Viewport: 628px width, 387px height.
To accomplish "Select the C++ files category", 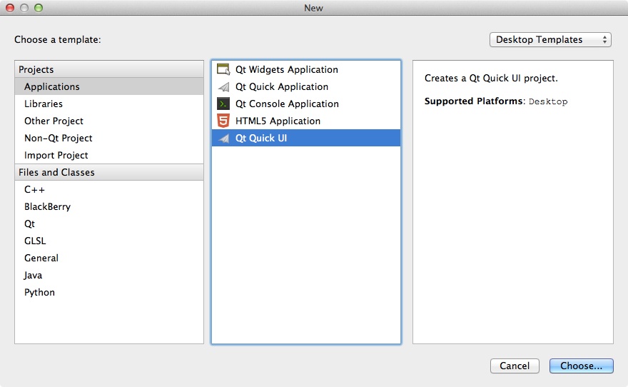I will tap(109, 189).
